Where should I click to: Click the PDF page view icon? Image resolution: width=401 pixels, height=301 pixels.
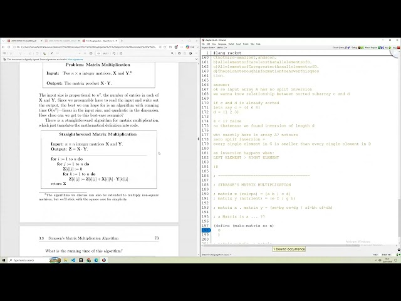(x=121, y=53)
